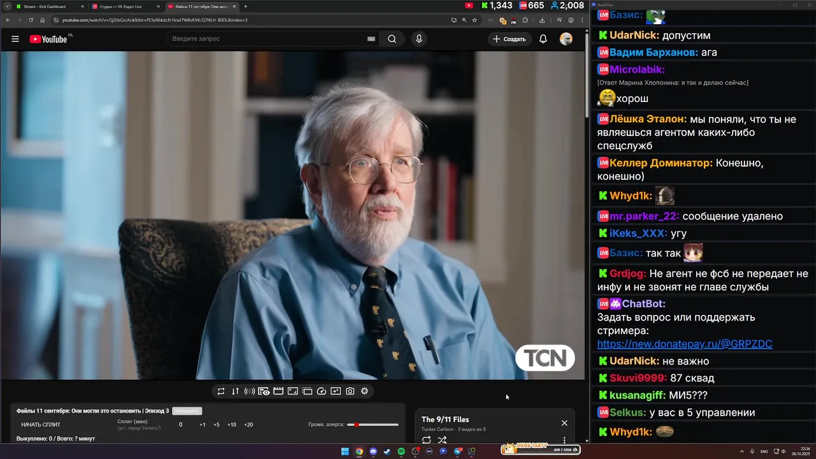Screen dimensions: 816x459
Task: Adjust the Громк. алерта volume slider
Action: tap(373, 425)
